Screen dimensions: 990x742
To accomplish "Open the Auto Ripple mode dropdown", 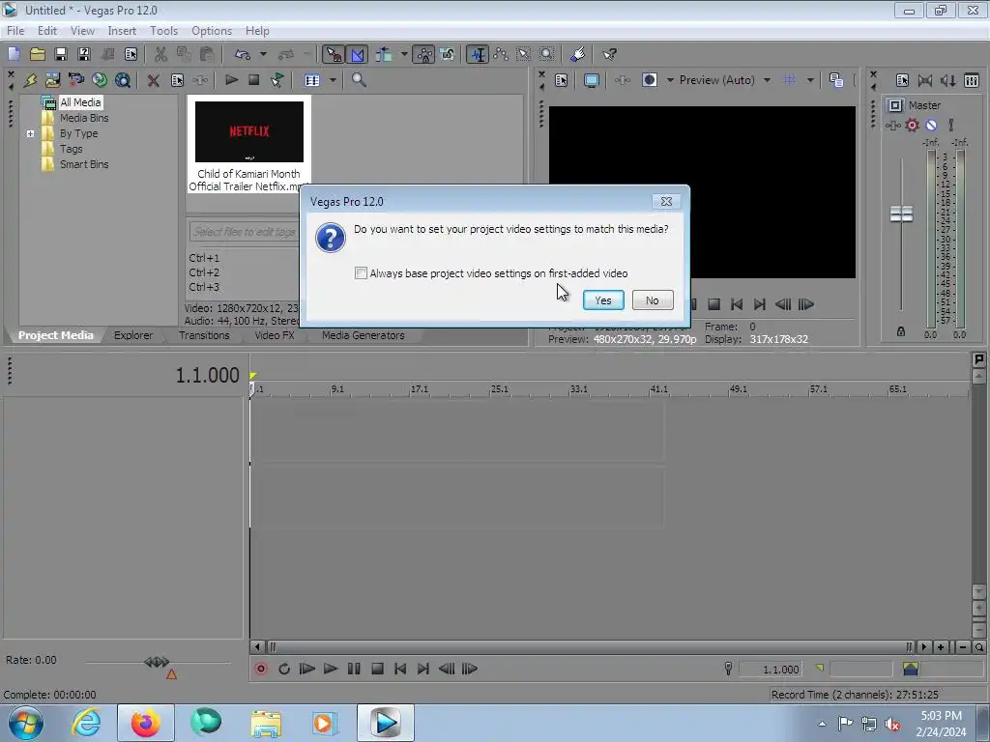I will 403,54.
